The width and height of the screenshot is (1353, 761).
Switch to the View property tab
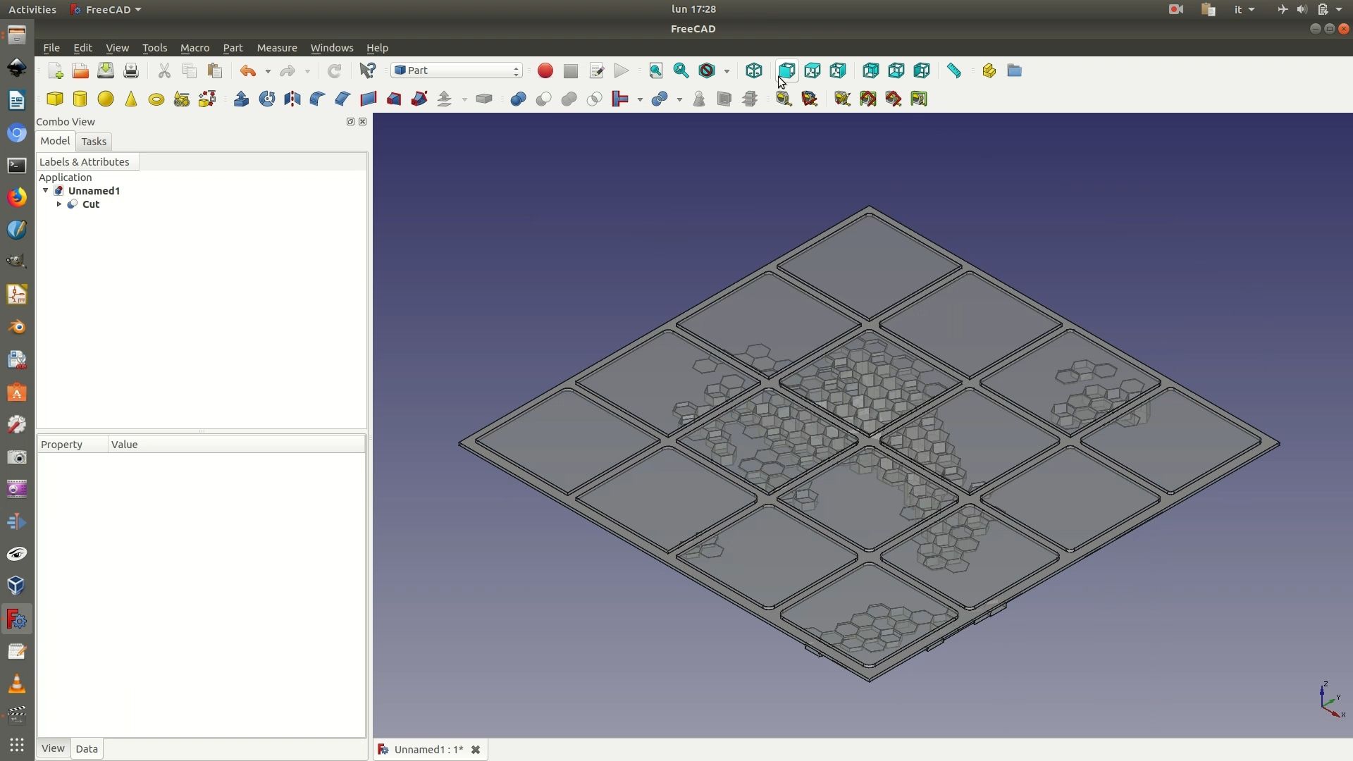tap(53, 748)
